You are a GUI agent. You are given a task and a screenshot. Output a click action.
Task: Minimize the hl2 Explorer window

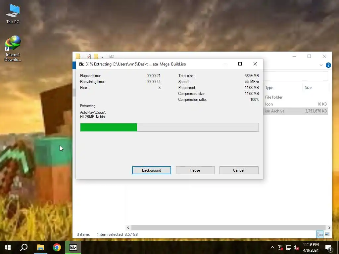tap(294, 56)
